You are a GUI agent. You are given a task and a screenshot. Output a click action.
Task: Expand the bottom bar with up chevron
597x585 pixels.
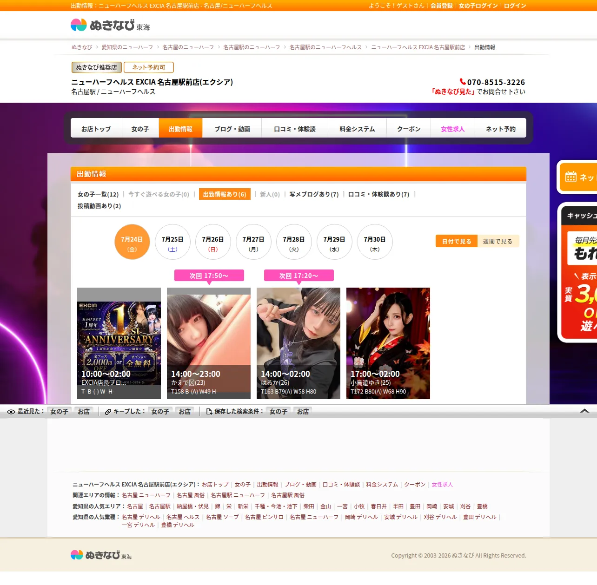585,411
